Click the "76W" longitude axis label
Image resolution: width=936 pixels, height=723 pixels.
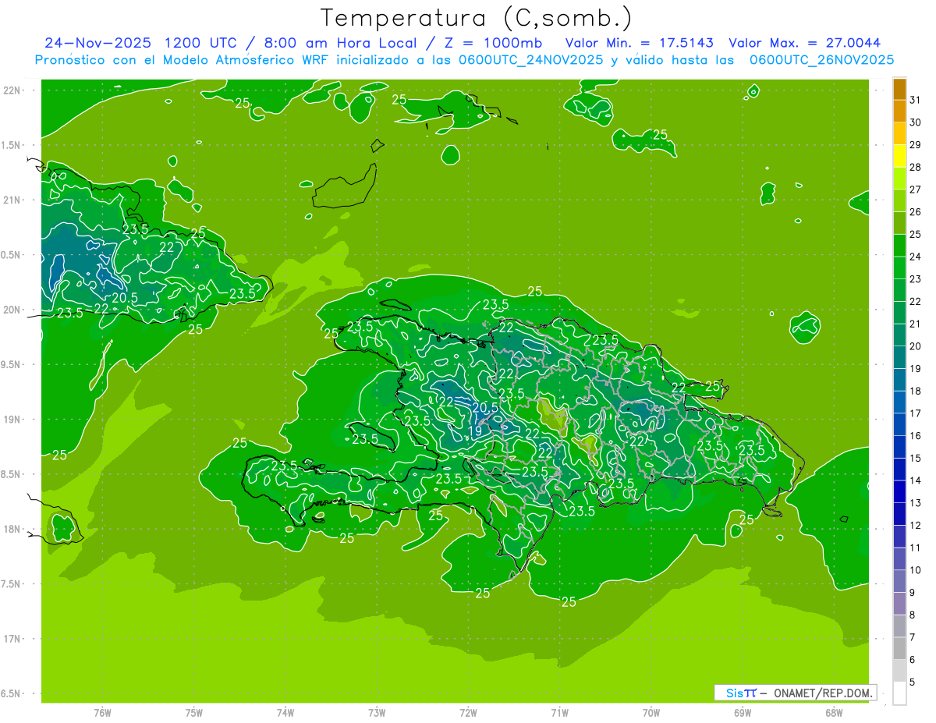click(102, 712)
